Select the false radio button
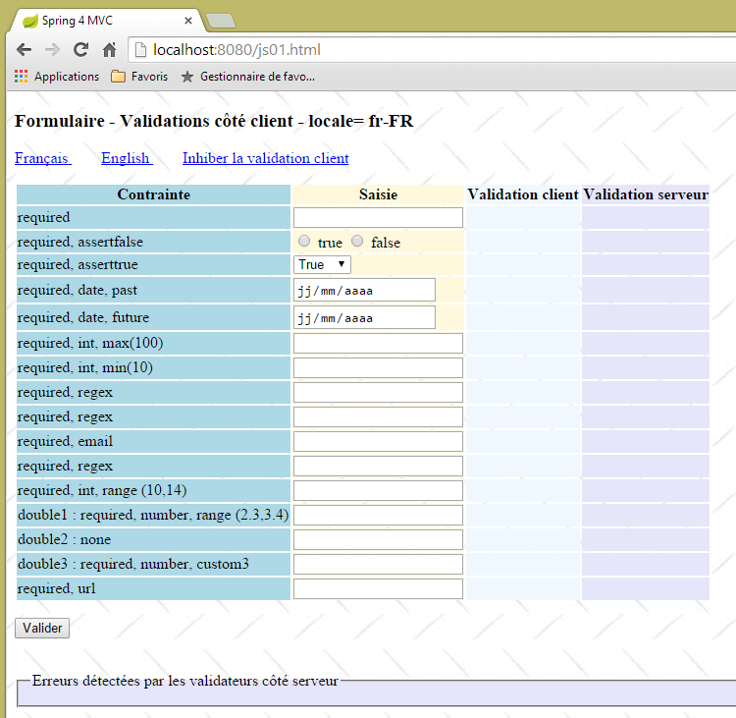 358,242
